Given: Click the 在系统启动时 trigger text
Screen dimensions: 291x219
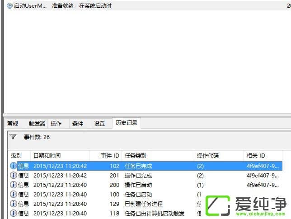Looking at the screenshot, I should pos(95,6).
